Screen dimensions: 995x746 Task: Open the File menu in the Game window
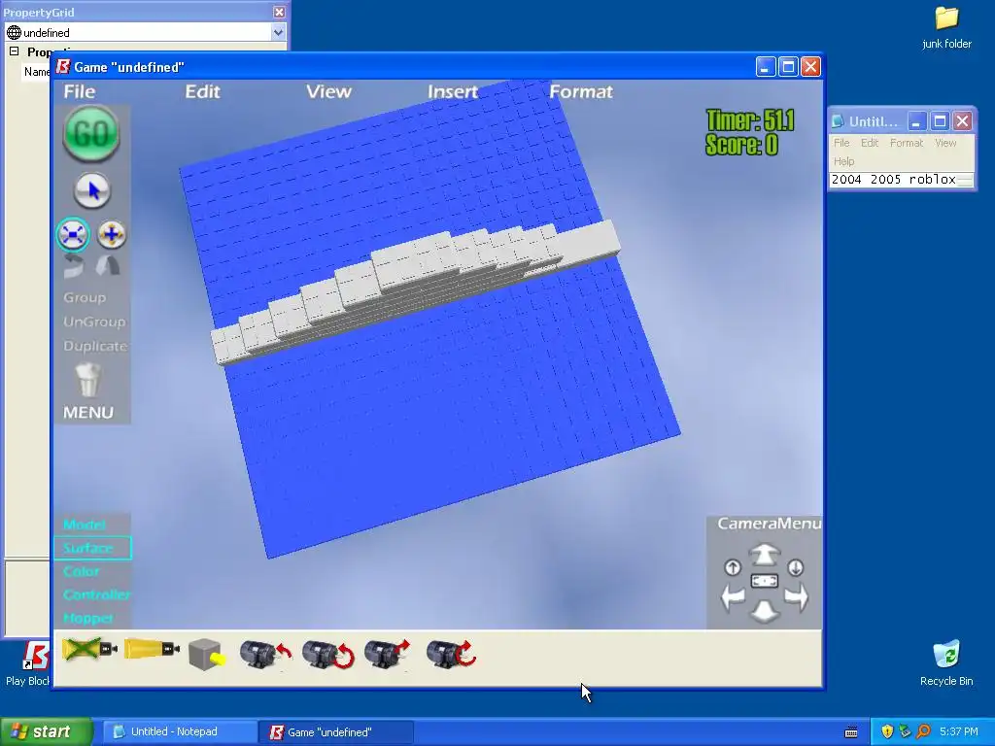click(x=80, y=91)
